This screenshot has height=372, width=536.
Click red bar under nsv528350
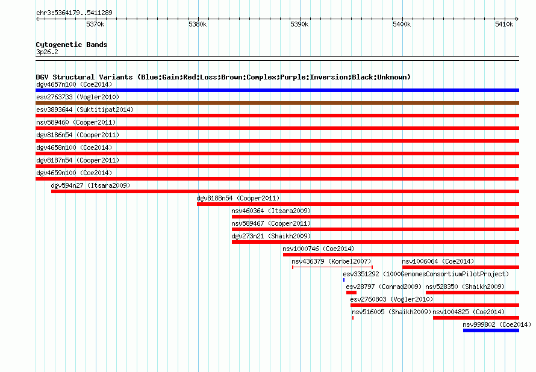pyautogui.click(x=472, y=293)
